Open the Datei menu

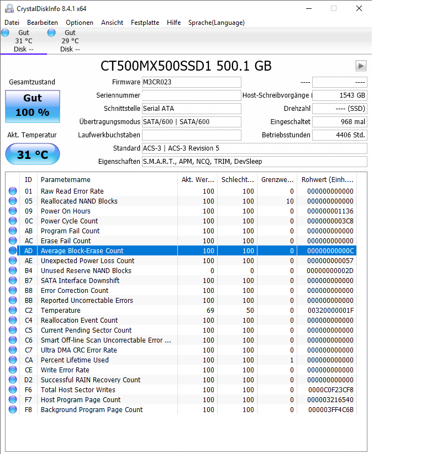coord(12,23)
